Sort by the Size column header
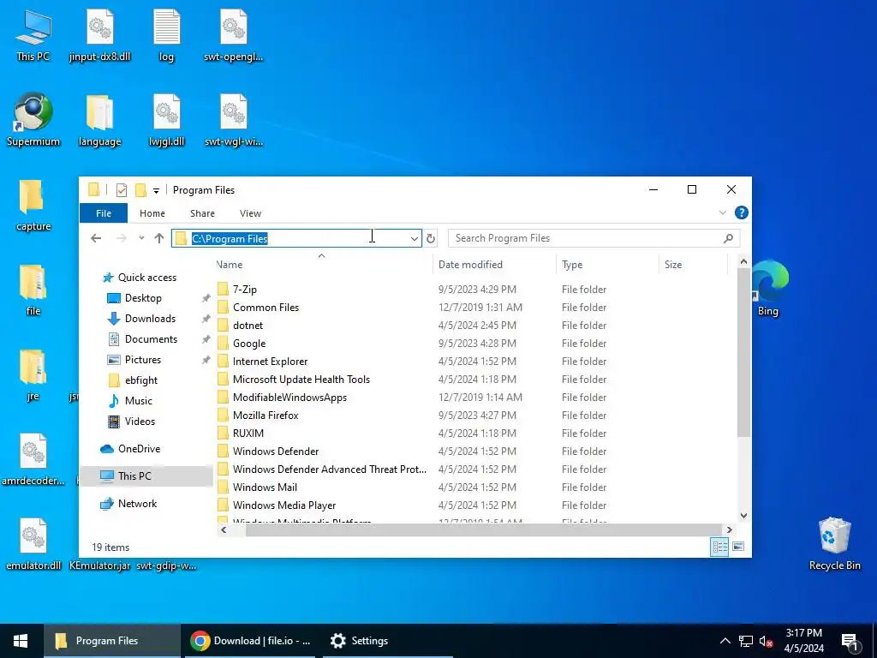The width and height of the screenshot is (877, 658). point(694,265)
